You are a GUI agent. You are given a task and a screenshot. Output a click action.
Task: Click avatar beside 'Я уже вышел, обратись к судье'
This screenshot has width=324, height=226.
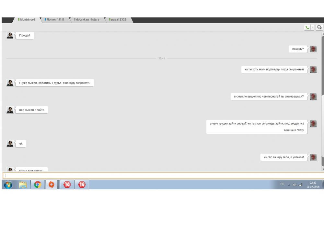point(10,83)
